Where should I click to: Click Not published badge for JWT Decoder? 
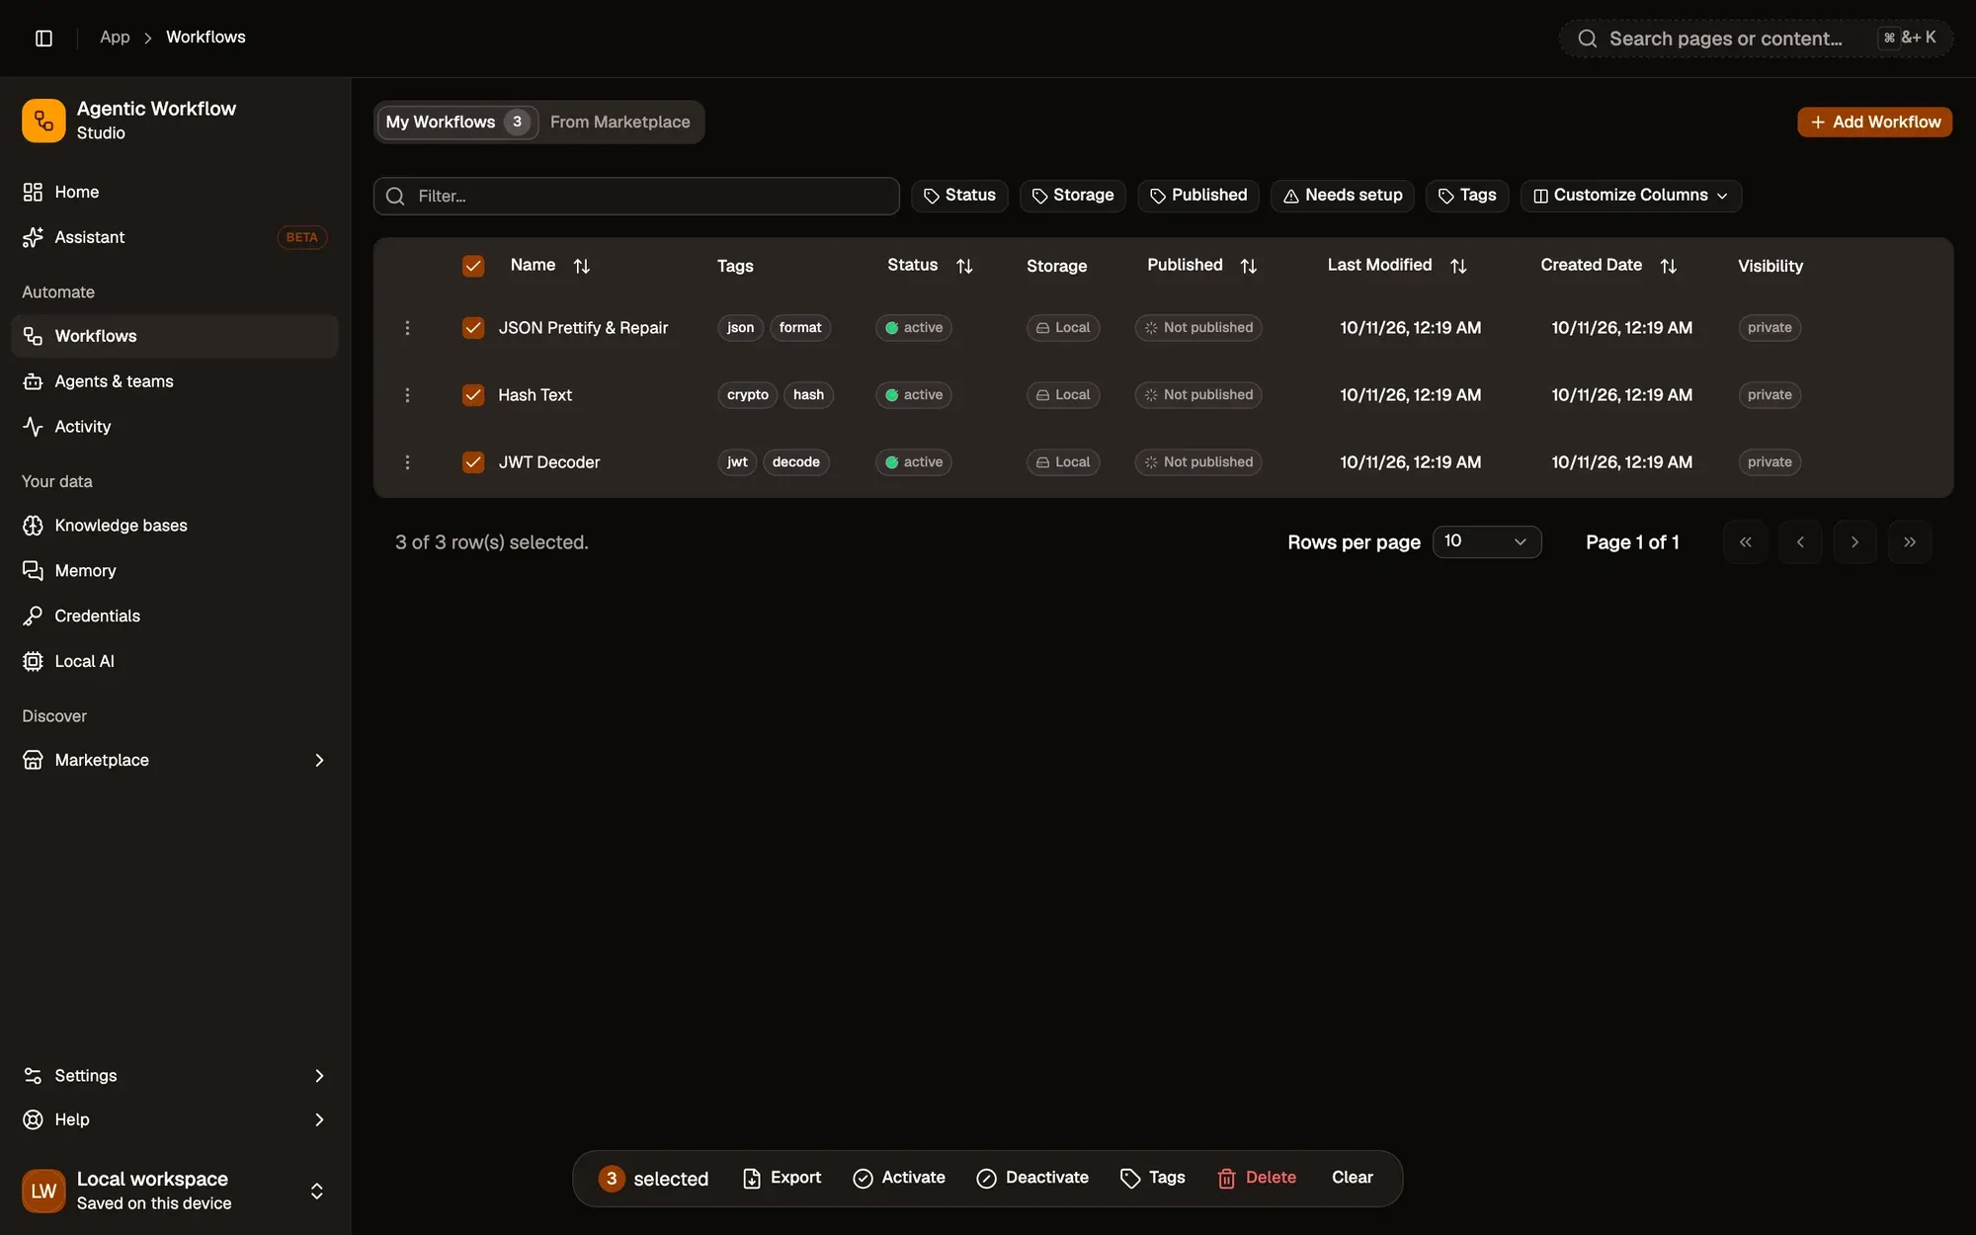pos(1198,462)
